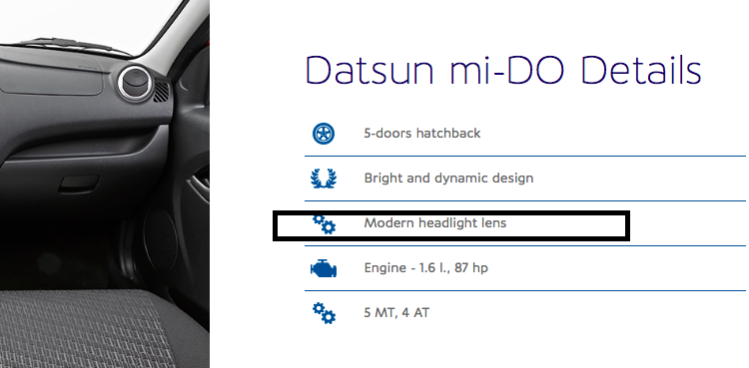Image resolution: width=749 pixels, height=368 pixels.
Task: Click the laurel wreath icon beside Bright design
Action: pos(324,179)
